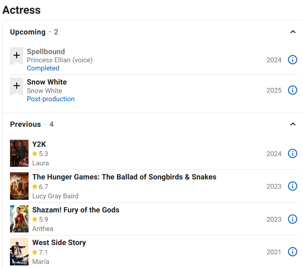Click info icon for The Hunger Games
Screen dimensions: 303x268
(292, 186)
